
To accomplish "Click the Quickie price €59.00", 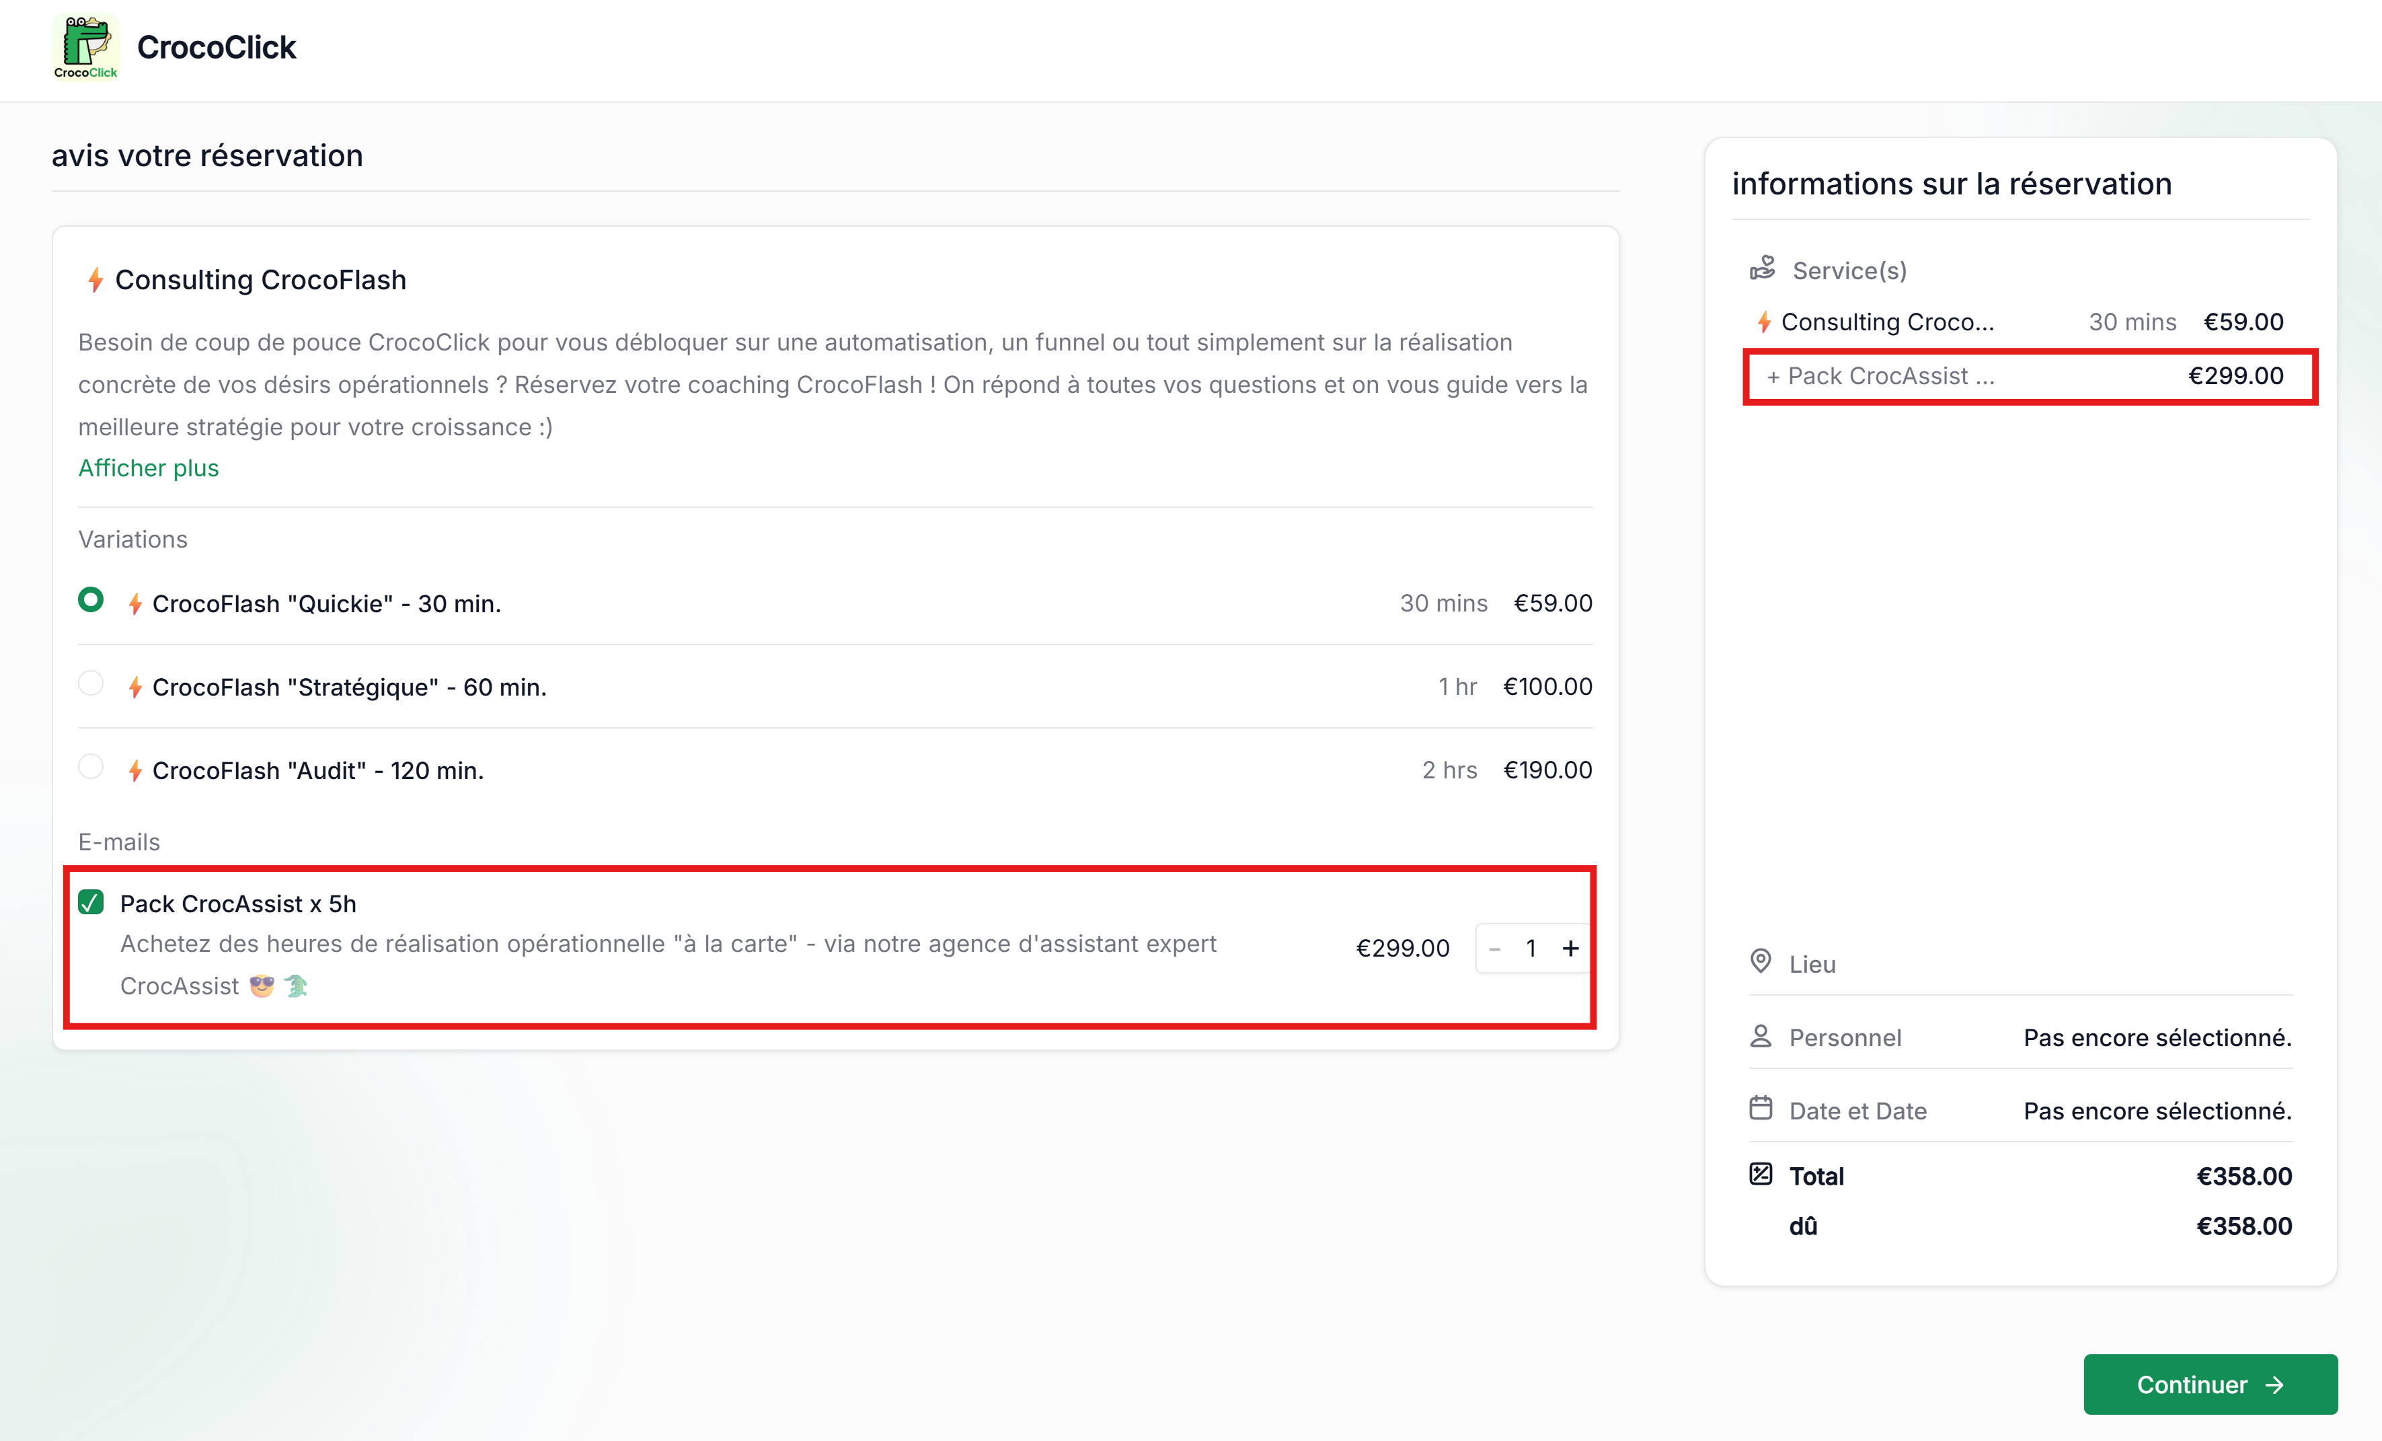I will (1553, 603).
